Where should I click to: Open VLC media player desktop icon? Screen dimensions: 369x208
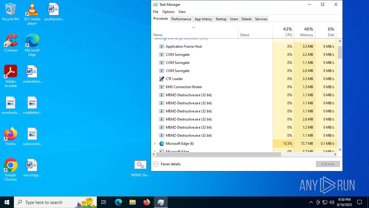pos(32,14)
